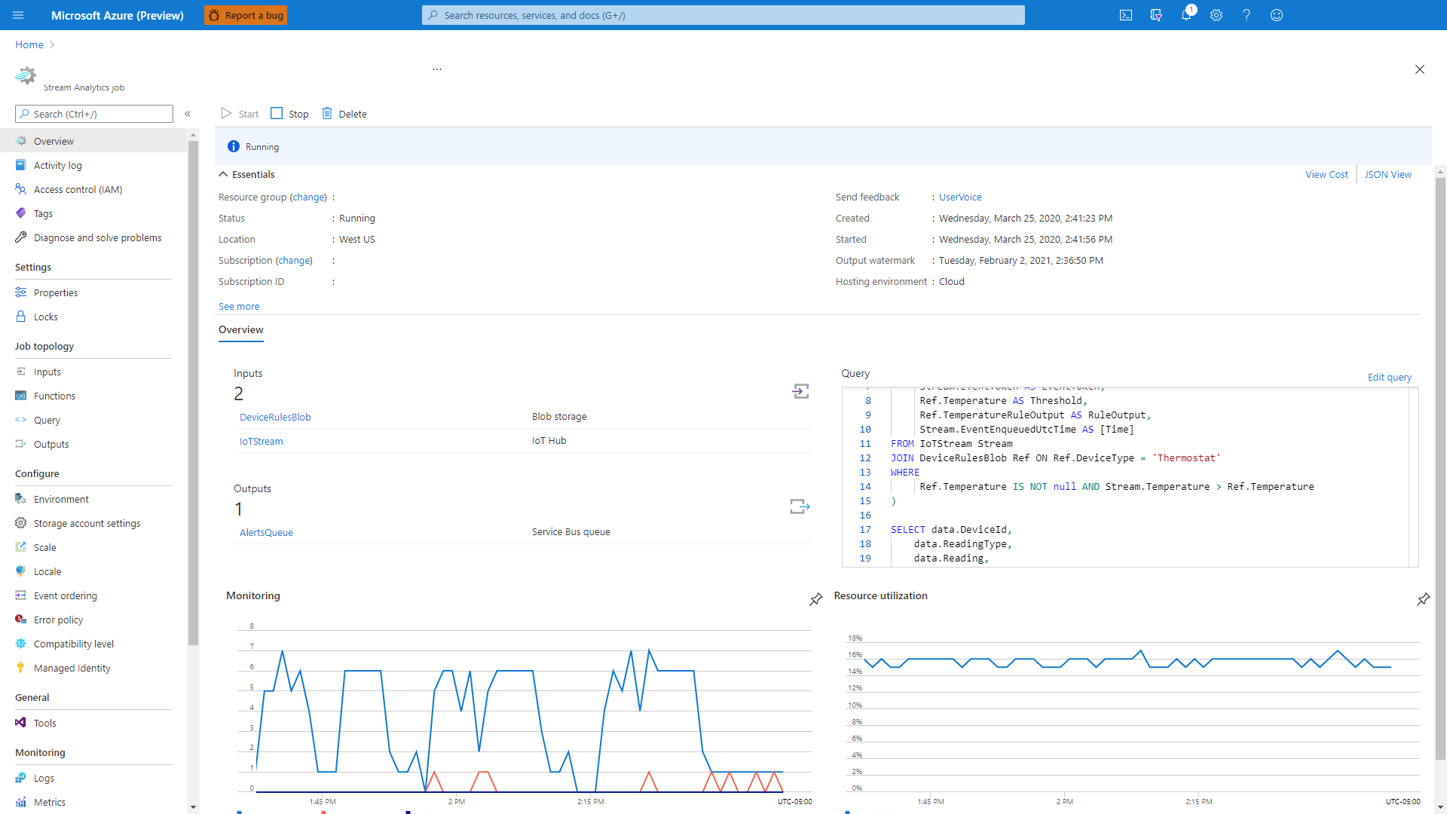Toggle Access control IAM section
Viewport: 1447px width, 814px height.
tap(78, 189)
